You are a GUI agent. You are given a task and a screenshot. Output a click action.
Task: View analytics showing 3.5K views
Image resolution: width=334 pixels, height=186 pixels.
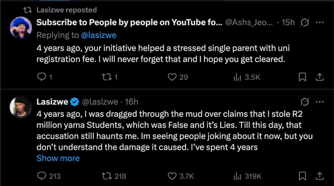pyautogui.click(x=237, y=77)
